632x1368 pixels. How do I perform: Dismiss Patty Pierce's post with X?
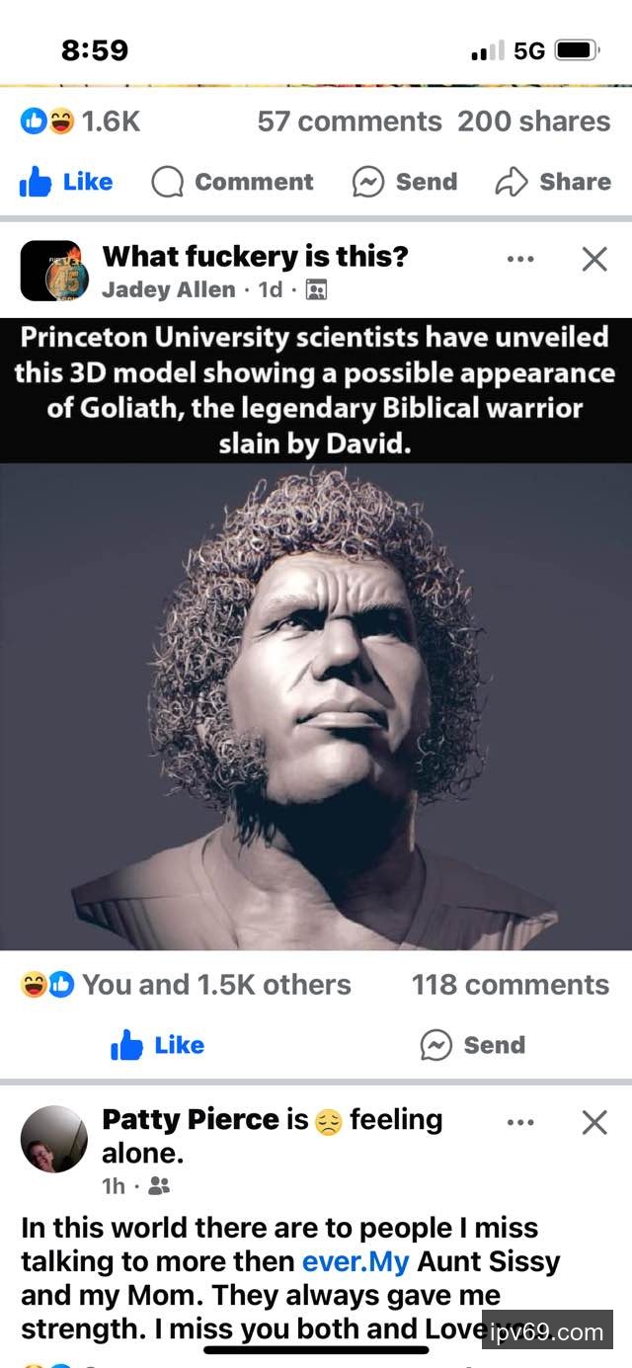[x=594, y=1122]
